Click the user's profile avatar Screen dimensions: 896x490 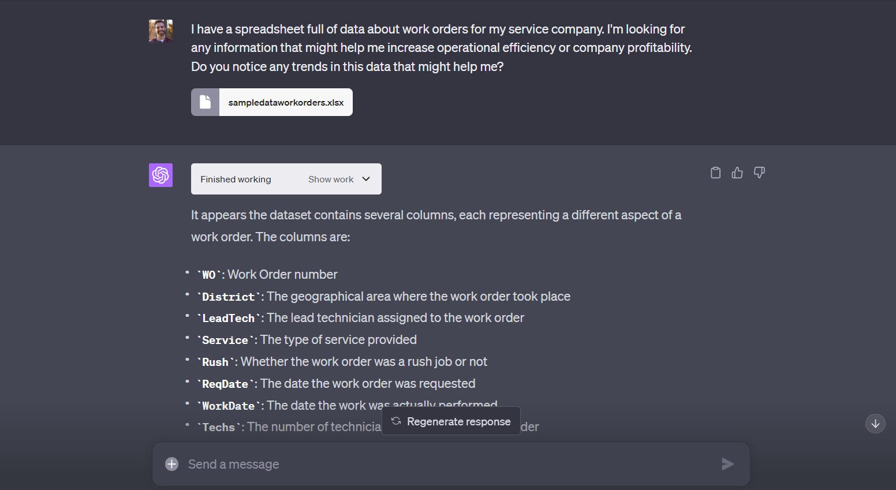tap(160, 31)
